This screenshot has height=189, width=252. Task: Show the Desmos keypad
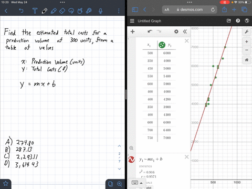pyautogui.click(x=134, y=183)
